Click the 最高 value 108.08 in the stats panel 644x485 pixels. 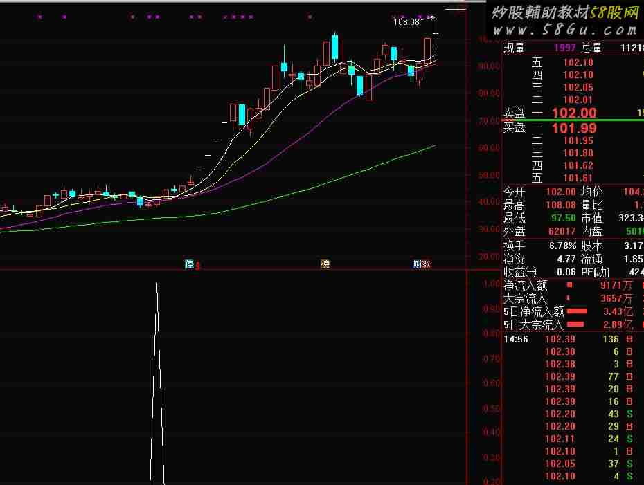pos(561,205)
